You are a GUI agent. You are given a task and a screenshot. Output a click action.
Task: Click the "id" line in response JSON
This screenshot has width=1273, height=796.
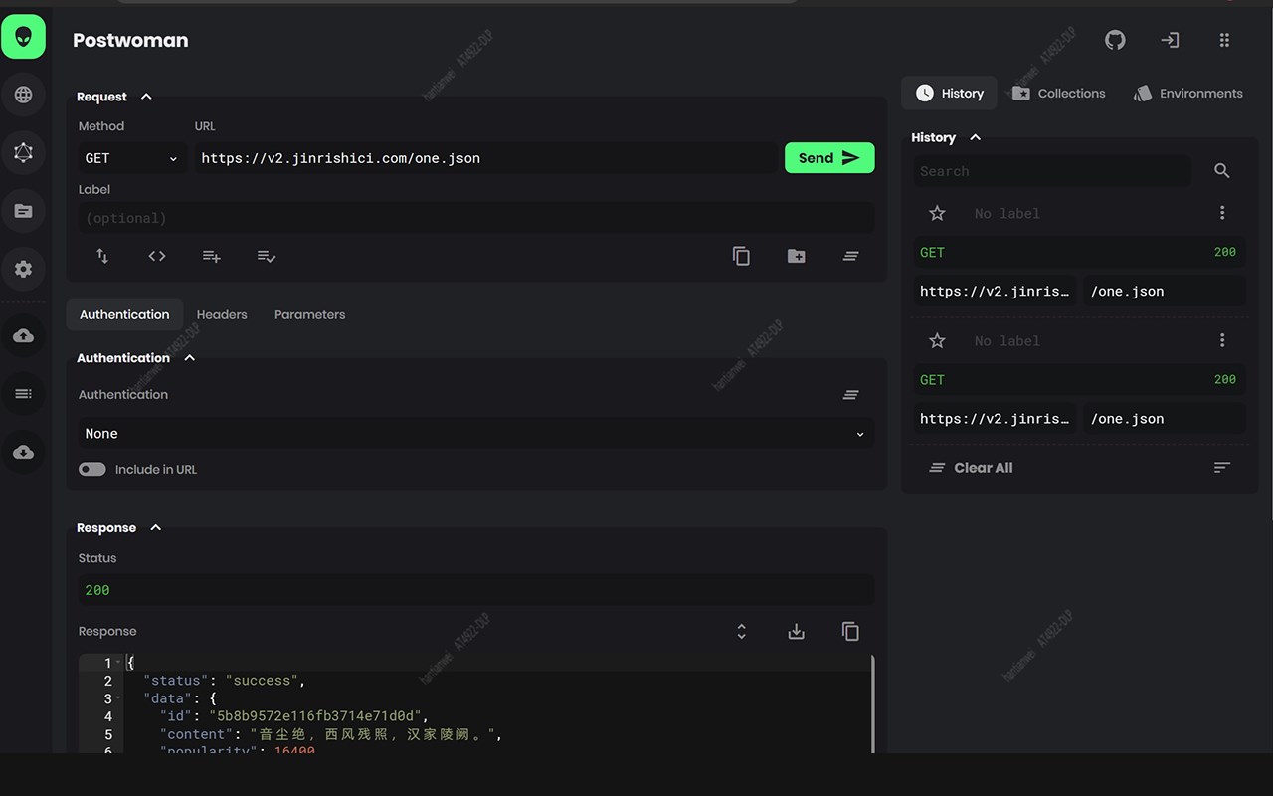point(294,716)
